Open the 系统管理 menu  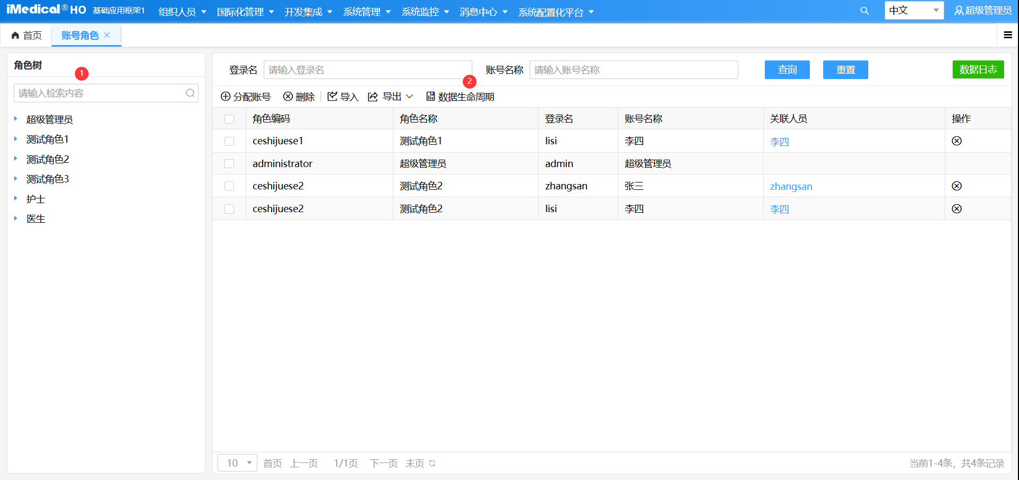(x=367, y=12)
